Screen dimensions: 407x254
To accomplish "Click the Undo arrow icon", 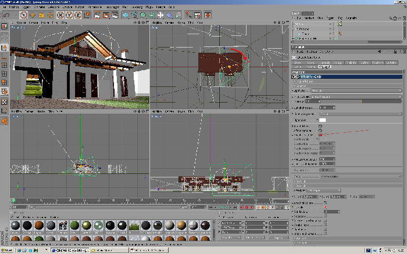I will point(6,15).
